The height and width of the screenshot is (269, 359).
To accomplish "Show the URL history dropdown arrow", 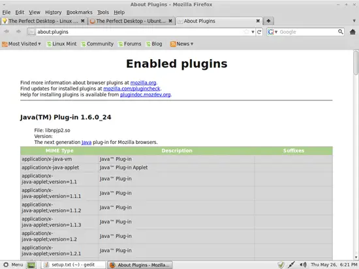I will pos(253,32).
